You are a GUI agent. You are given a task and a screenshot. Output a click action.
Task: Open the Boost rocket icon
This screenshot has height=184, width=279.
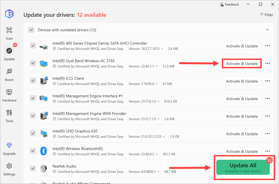click(x=9, y=74)
